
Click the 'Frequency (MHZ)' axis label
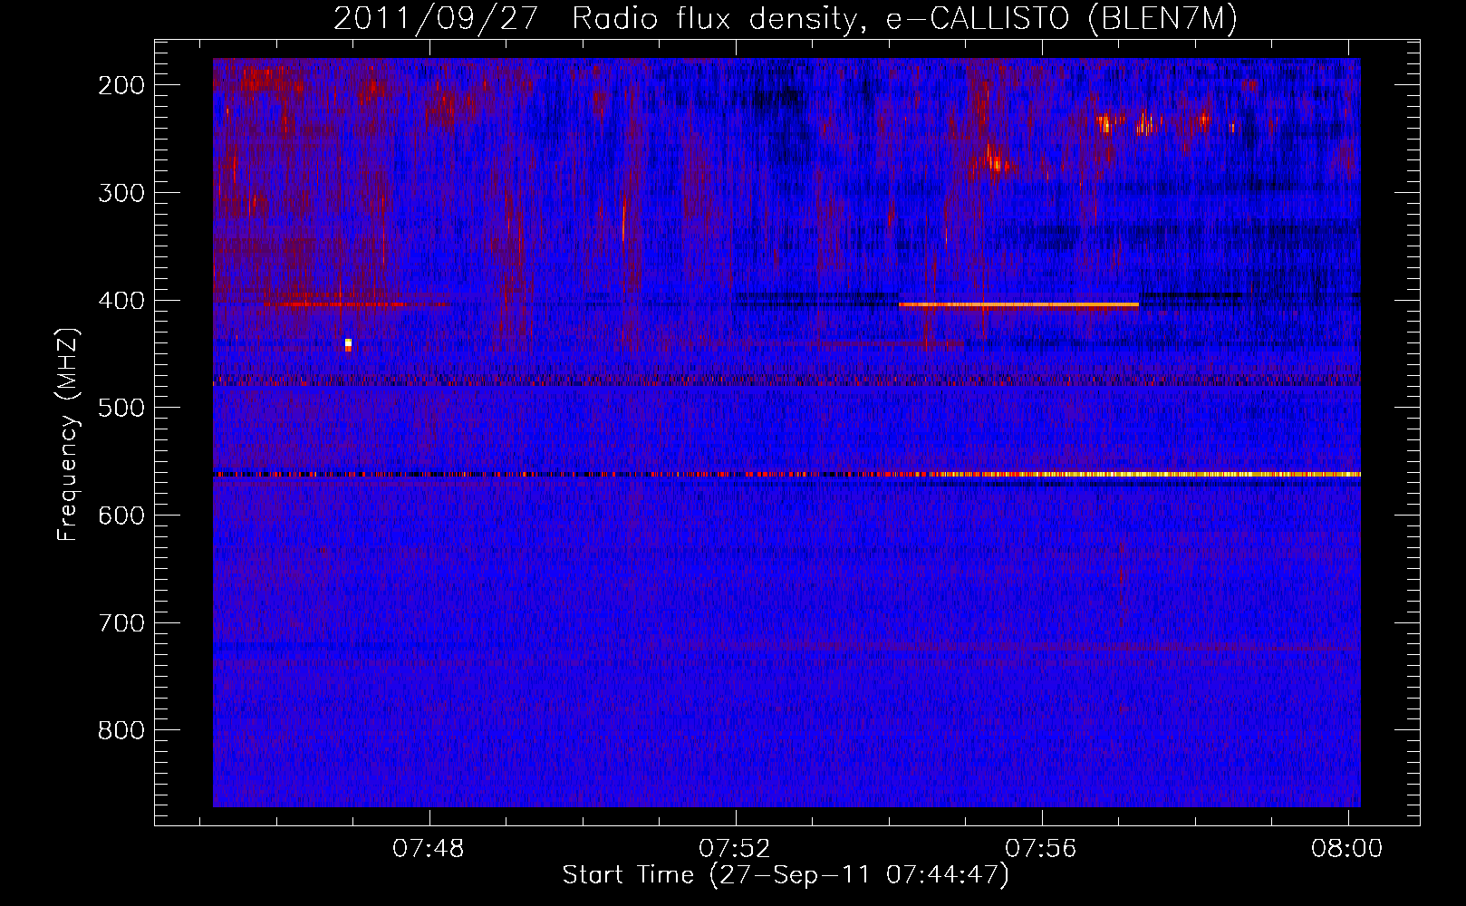(68, 435)
